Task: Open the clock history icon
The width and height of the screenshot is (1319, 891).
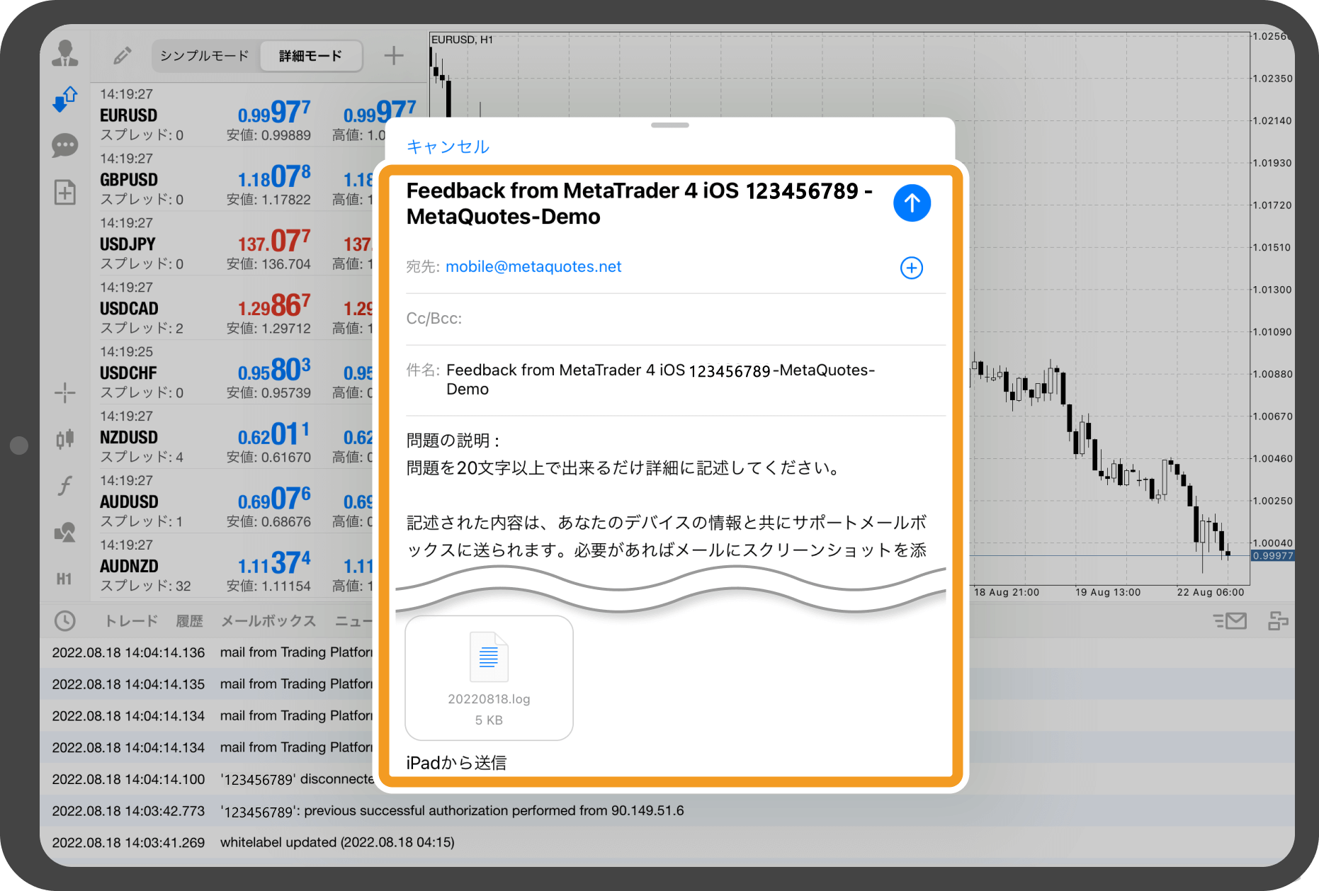Action: point(64,621)
